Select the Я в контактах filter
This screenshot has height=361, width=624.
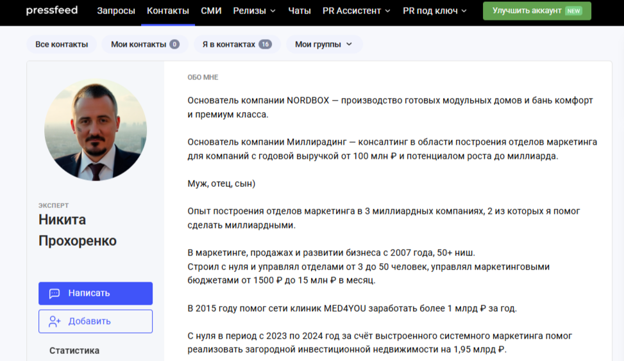237,44
